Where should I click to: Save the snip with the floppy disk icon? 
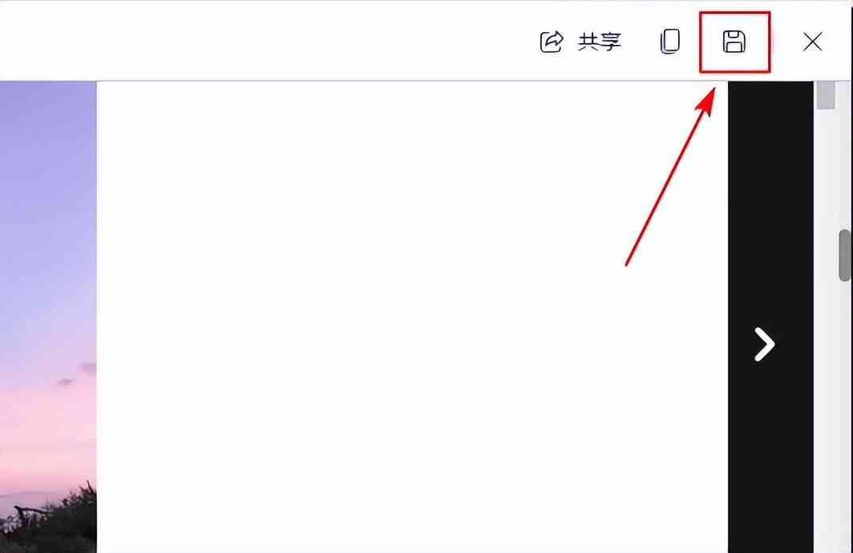[x=734, y=42]
